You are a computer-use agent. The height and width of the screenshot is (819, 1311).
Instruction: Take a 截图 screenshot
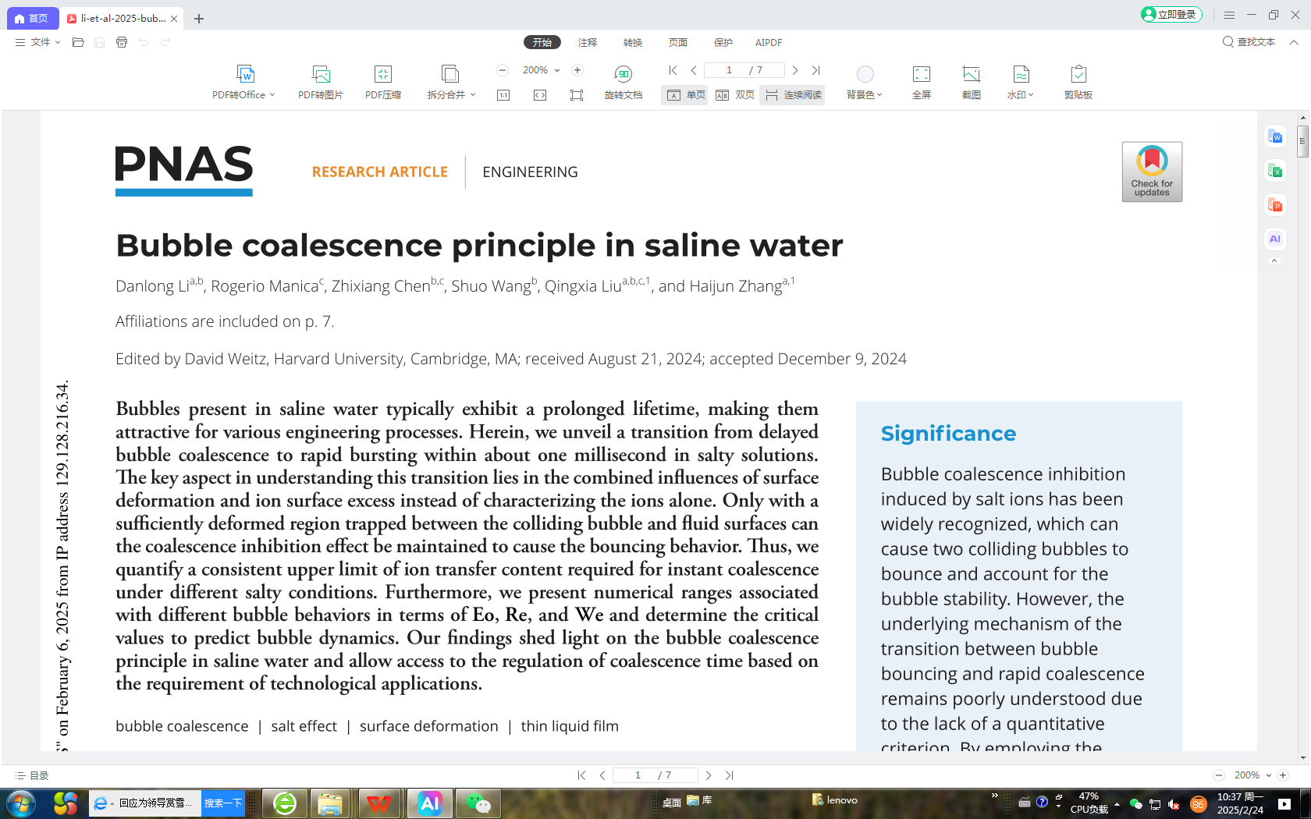(972, 82)
